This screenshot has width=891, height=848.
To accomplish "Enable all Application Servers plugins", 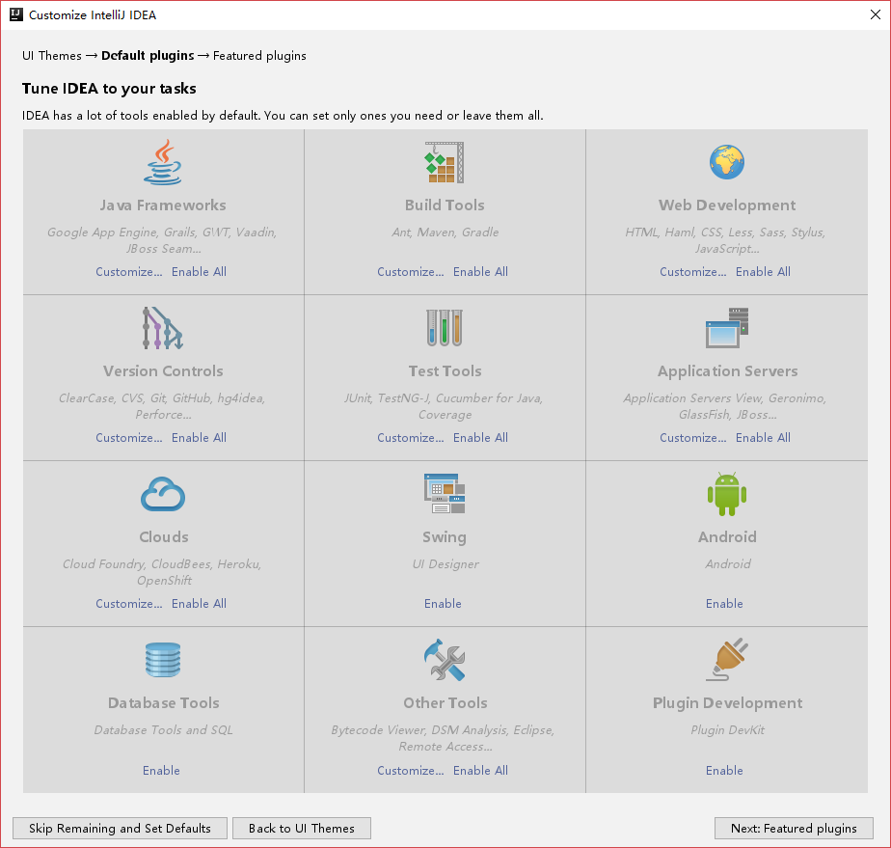I will click(763, 438).
